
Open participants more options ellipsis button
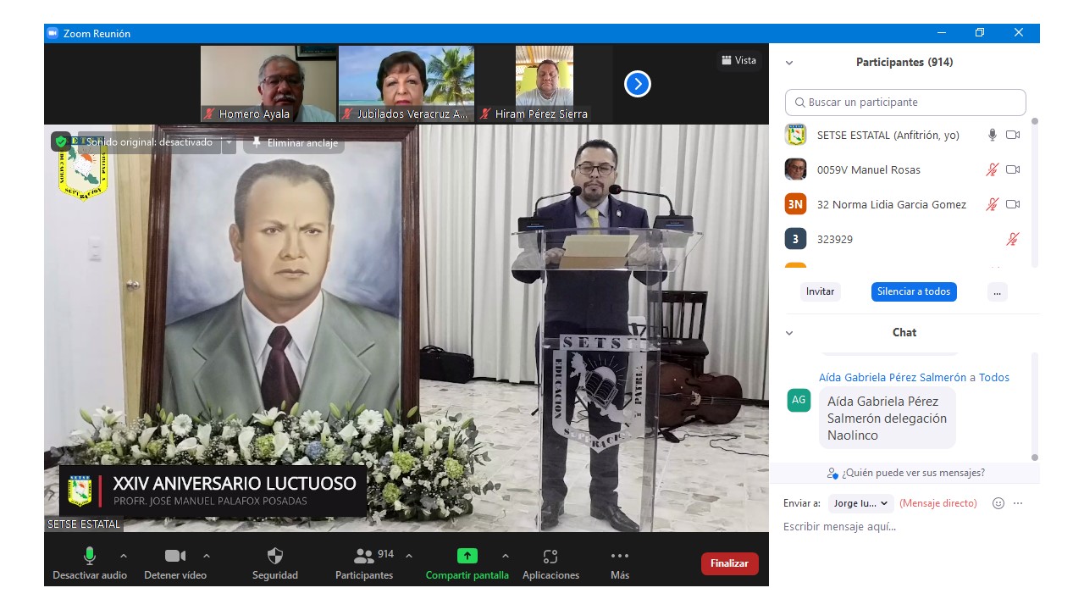click(997, 291)
